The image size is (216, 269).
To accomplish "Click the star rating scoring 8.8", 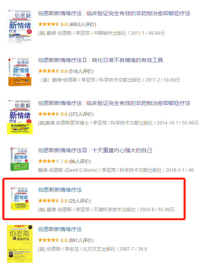I will pyautogui.click(x=49, y=200).
